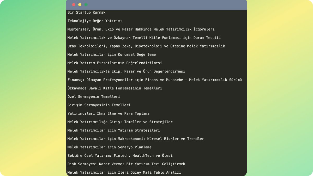Select the line 'Teknolojiye Değer Yatırımı'
The width and height of the screenshot is (313, 176).
tap(95, 21)
